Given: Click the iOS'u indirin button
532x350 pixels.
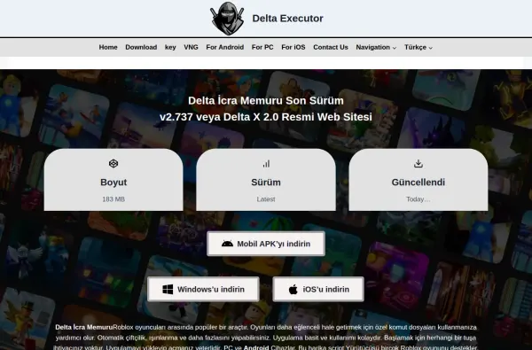Looking at the screenshot, I should click(x=318, y=289).
